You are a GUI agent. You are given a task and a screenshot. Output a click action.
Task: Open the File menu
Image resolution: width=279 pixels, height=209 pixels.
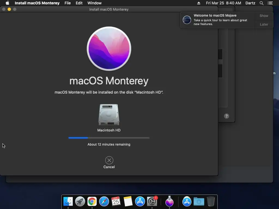(68, 3)
